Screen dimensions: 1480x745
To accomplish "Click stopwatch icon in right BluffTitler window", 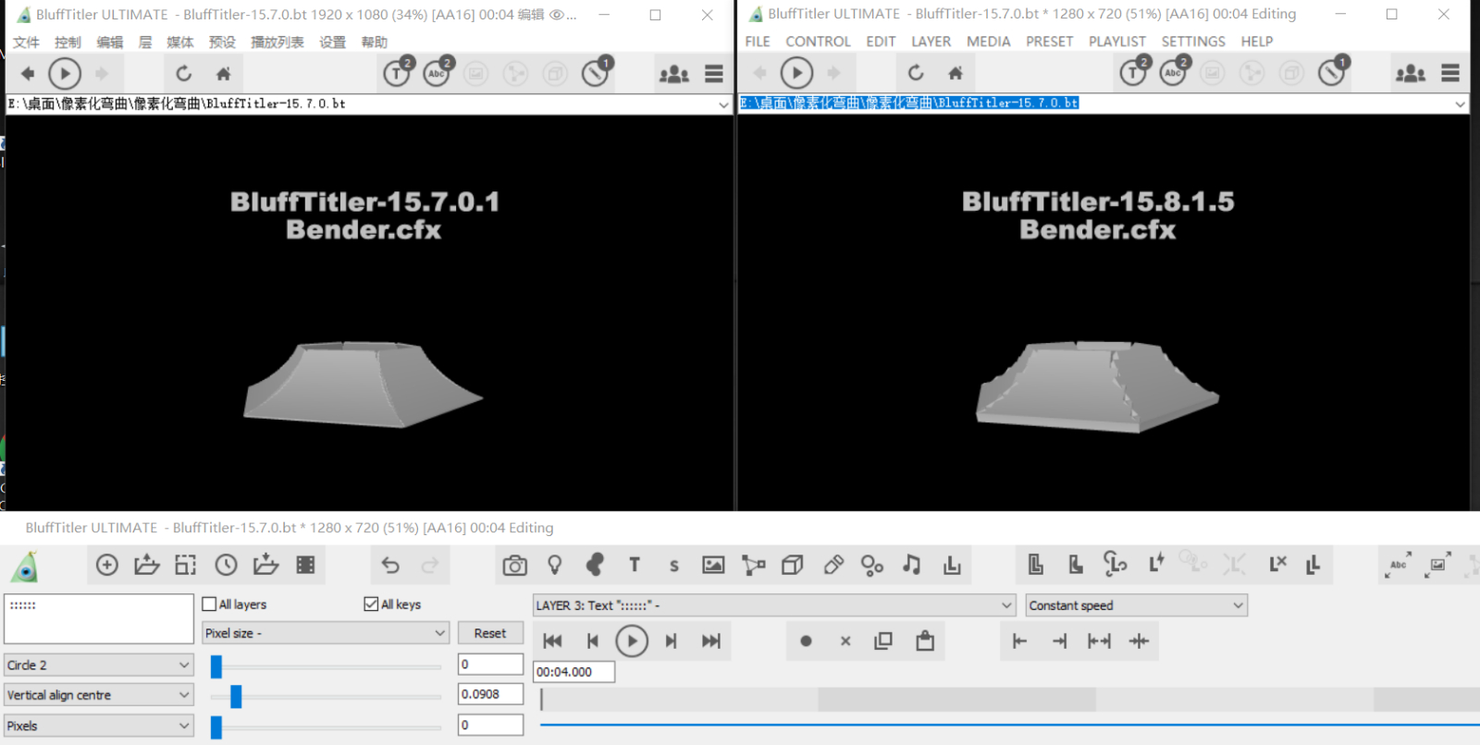I will (x=1333, y=70).
